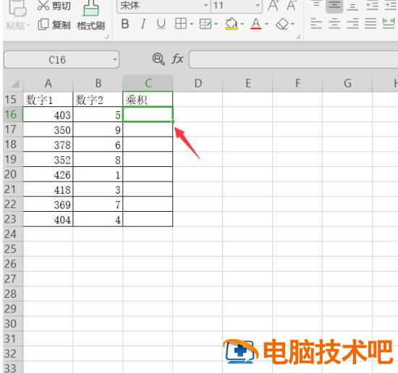This screenshot has height=373, width=398.
Task: Toggle Bold formatting
Action: [x=125, y=24]
